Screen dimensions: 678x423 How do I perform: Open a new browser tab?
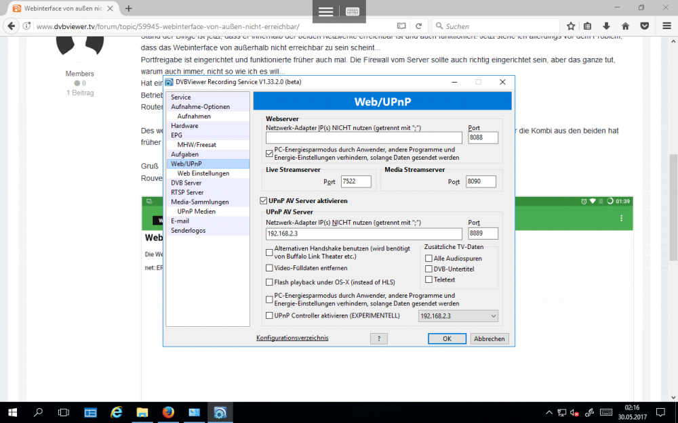click(x=128, y=8)
